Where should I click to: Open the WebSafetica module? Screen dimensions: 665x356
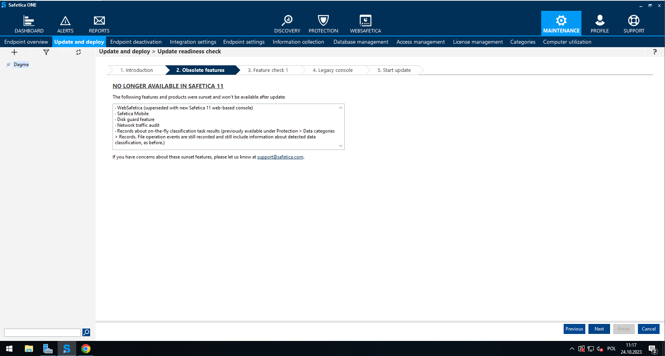click(x=365, y=24)
